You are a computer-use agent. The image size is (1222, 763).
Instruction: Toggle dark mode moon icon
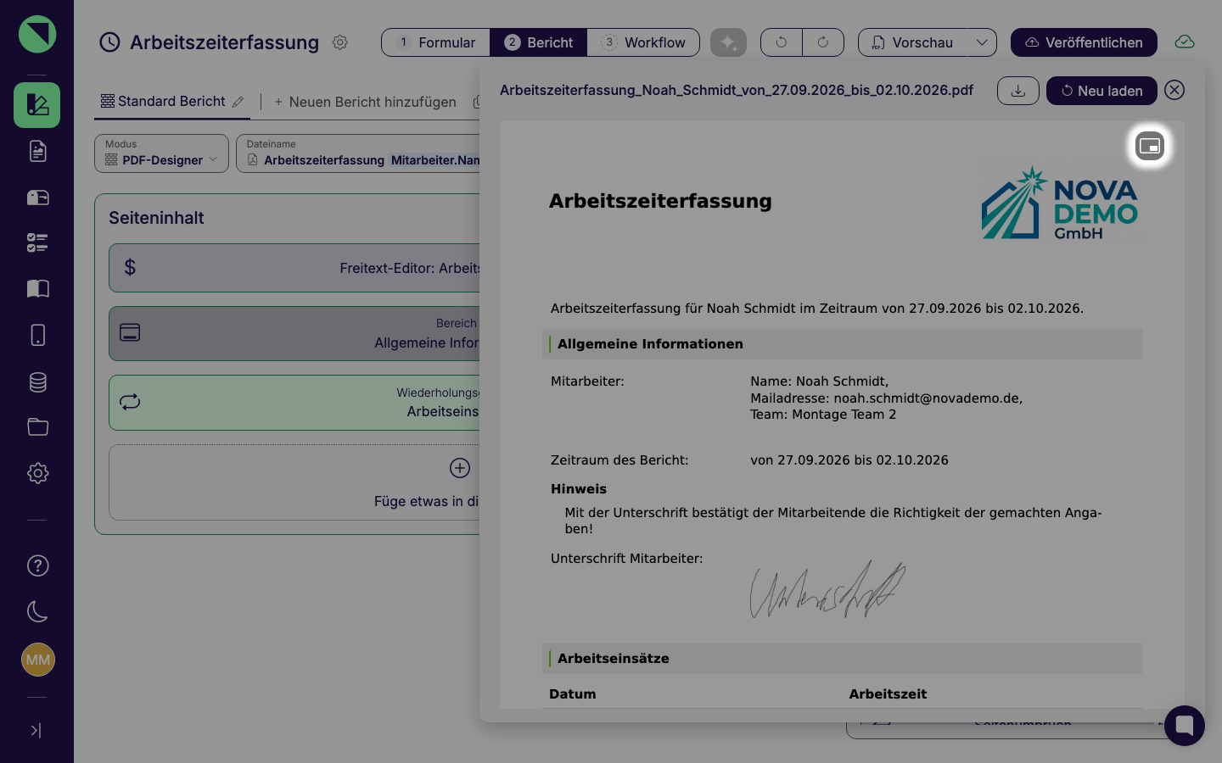point(37,611)
